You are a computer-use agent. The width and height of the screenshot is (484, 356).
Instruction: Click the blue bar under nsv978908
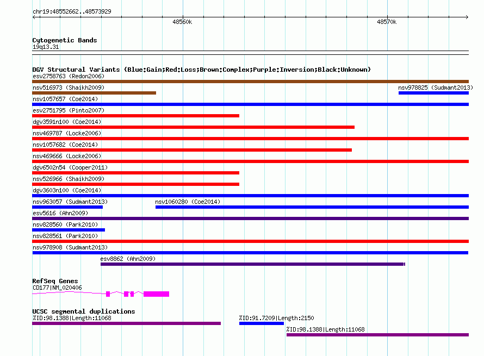pyautogui.click(x=250, y=253)
